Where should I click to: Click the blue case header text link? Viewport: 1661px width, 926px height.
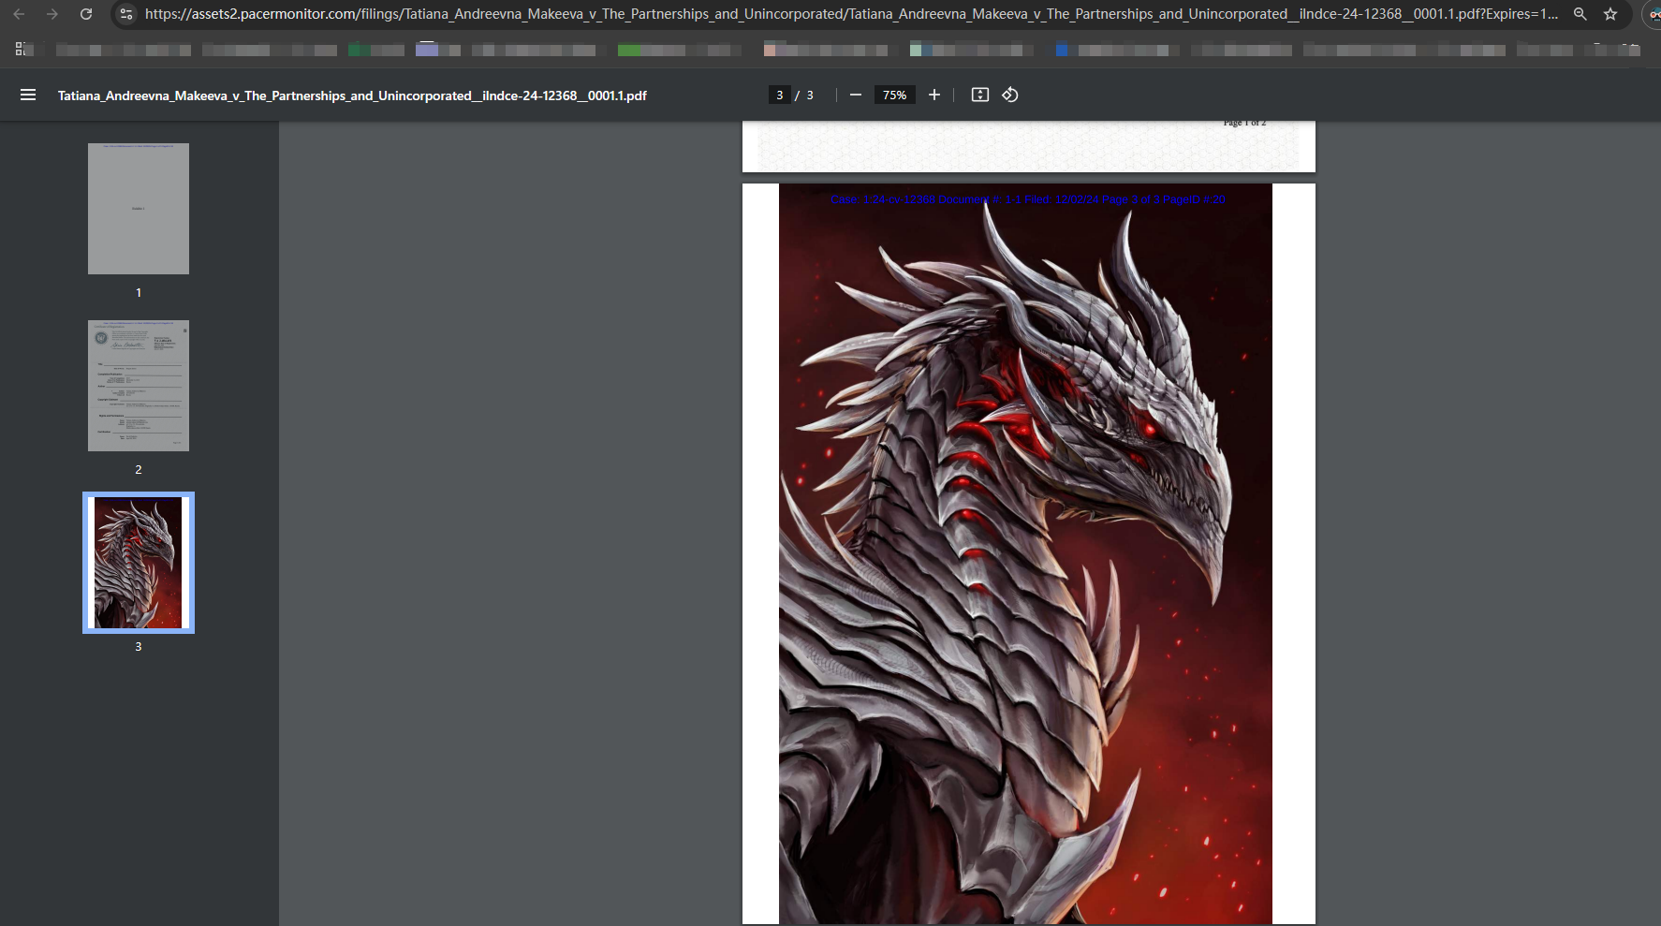[1027, 199]
